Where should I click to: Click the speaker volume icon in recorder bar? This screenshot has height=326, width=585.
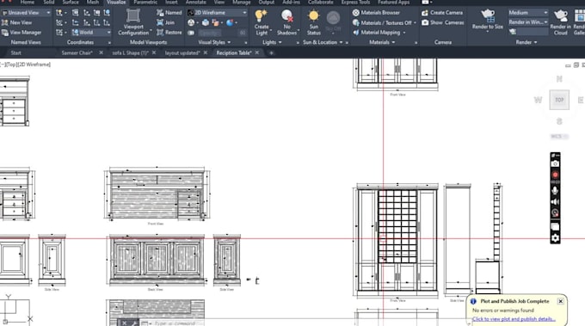pyautogui.click(x=555, y=202)
